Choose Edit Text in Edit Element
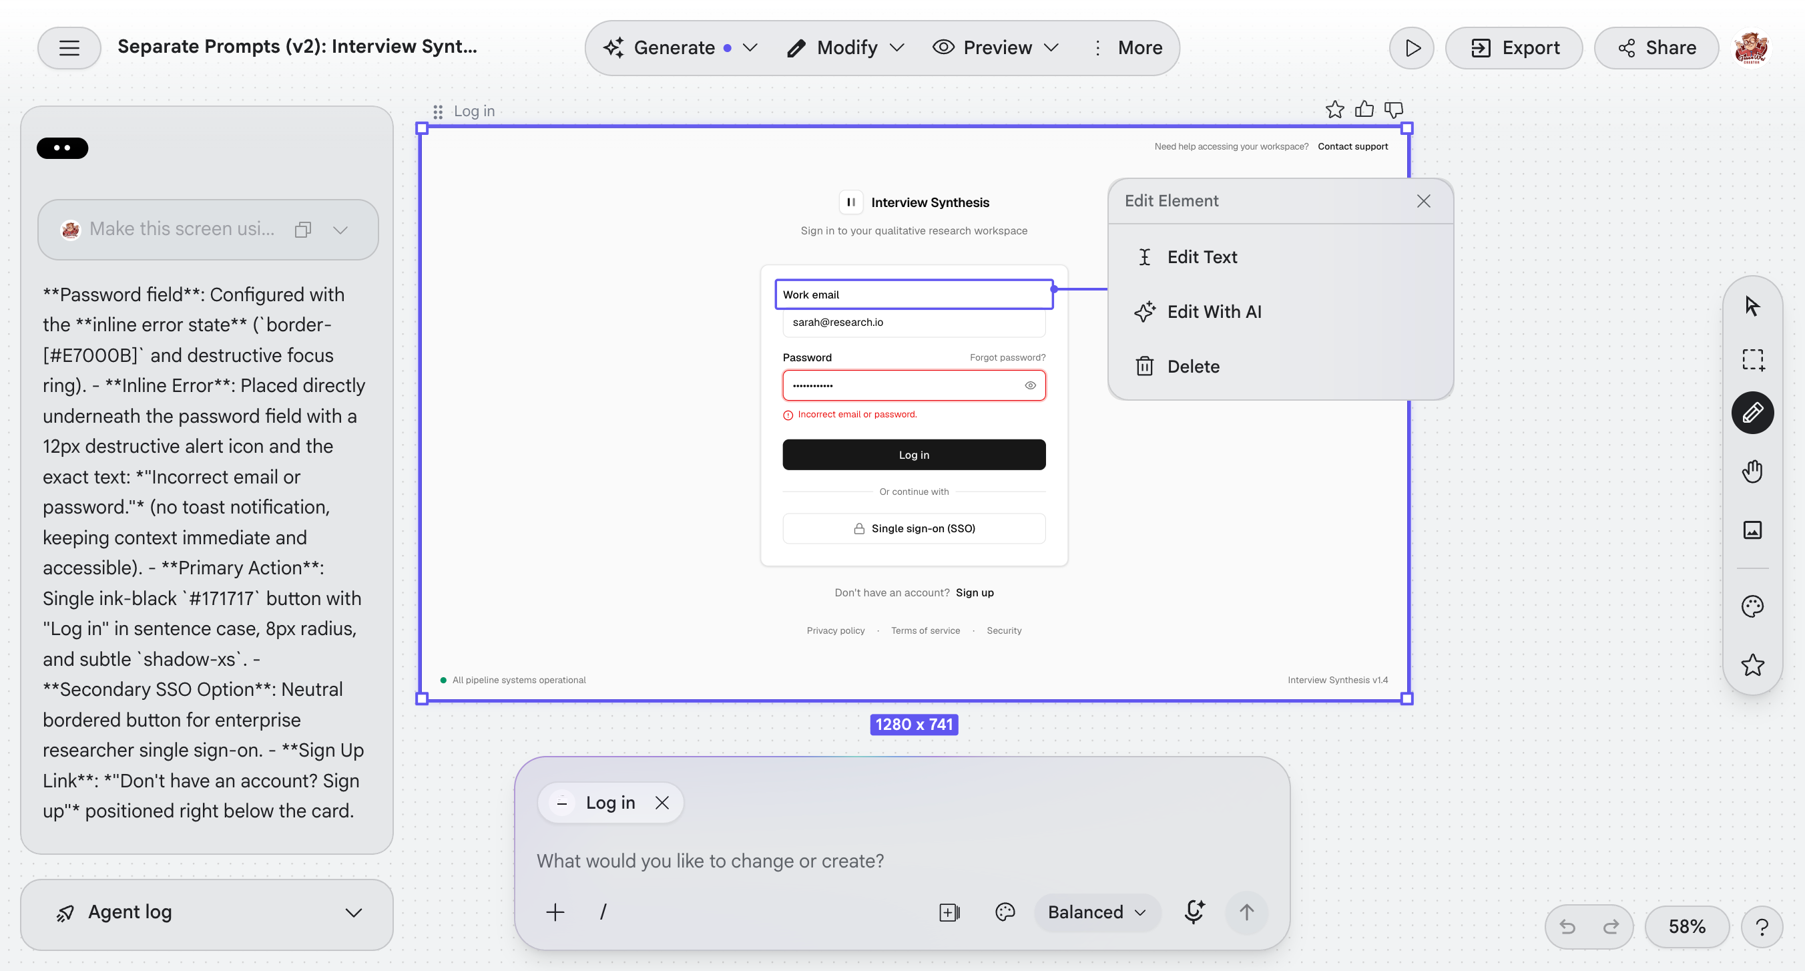1805x971 pixels. click(x=1280, y=257)
